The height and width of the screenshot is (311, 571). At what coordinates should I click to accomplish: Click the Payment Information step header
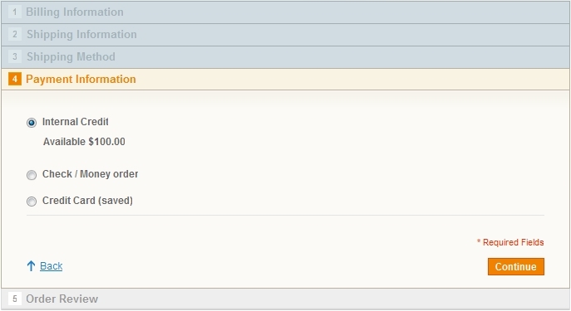286,80
